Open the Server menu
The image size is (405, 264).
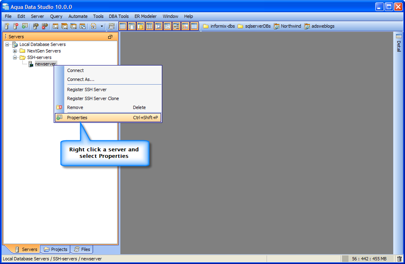tap(37, 16)
